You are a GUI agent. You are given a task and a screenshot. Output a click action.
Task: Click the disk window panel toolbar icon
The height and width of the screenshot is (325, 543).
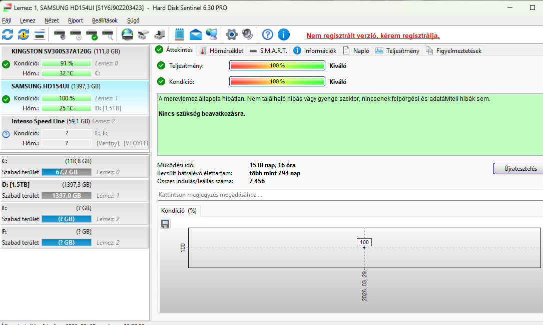tap(40, 34)
